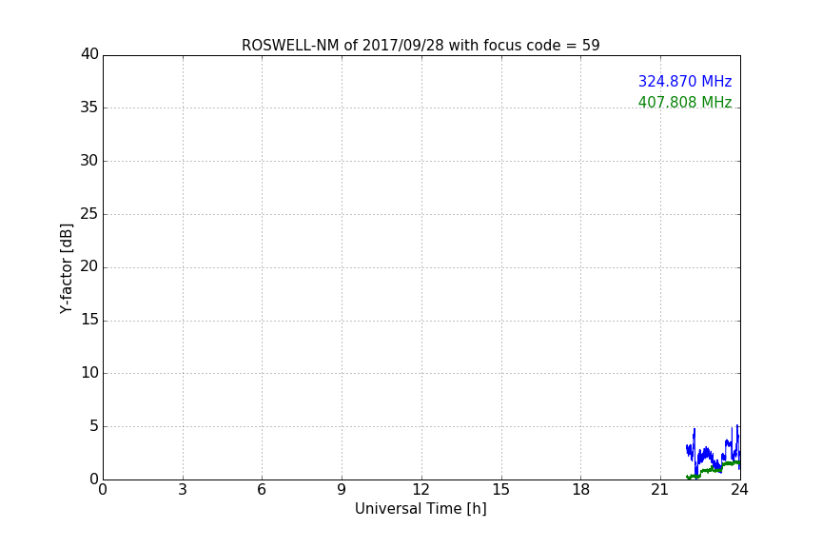Click the y-axis tick label '35'
Screen dimensions: 822x548
click(89, 108)
